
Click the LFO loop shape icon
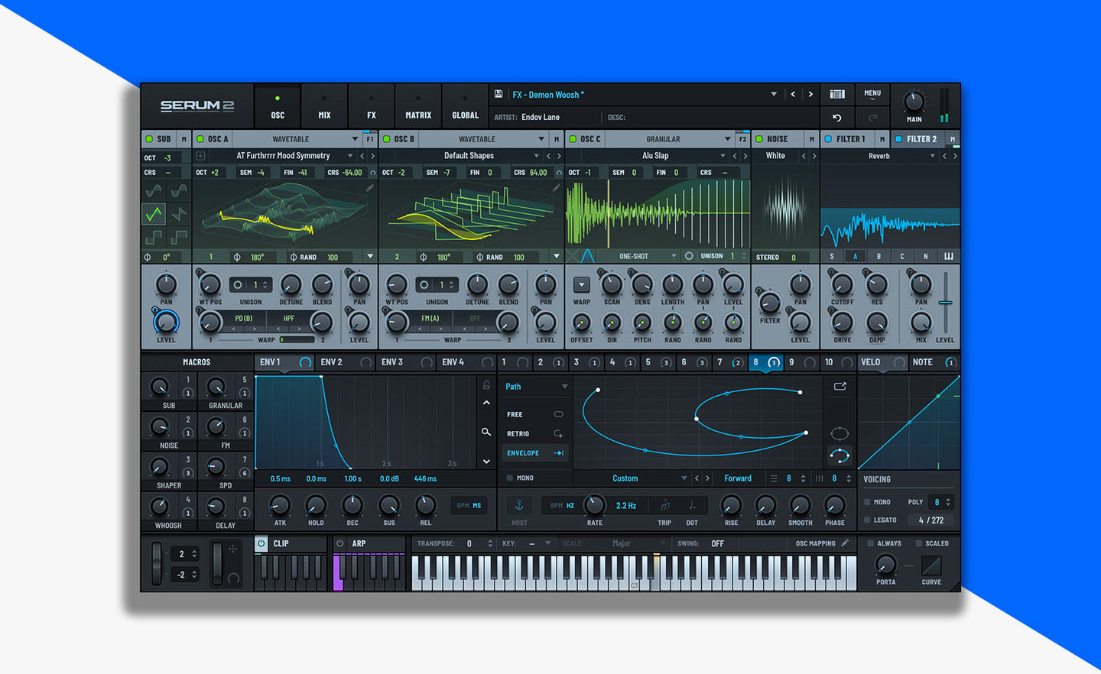click(x=840, y=434)
